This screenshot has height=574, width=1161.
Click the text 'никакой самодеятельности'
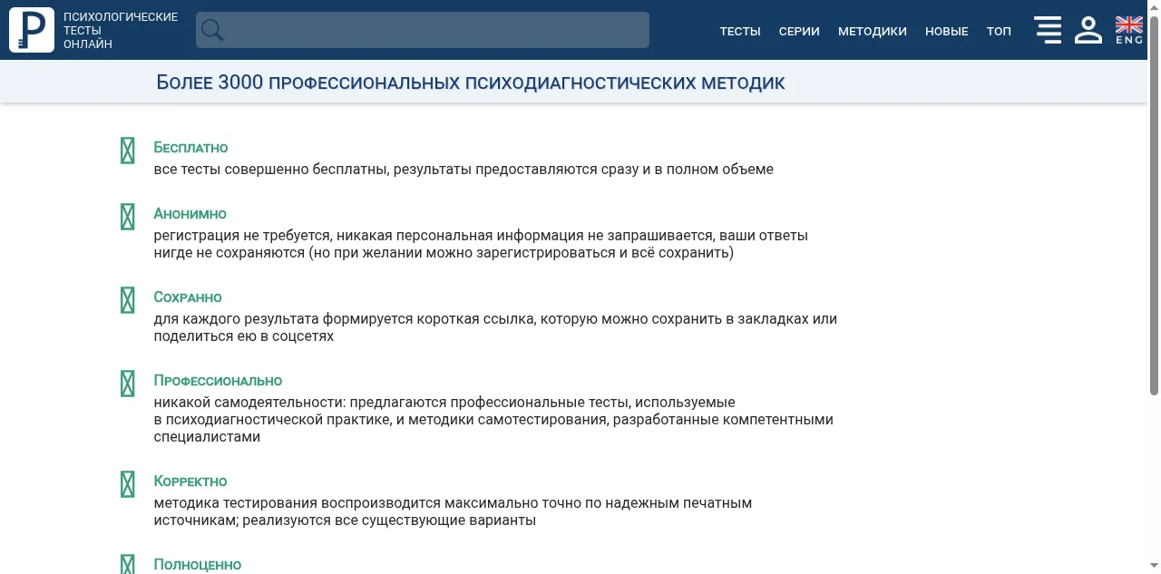click(249, 403)
